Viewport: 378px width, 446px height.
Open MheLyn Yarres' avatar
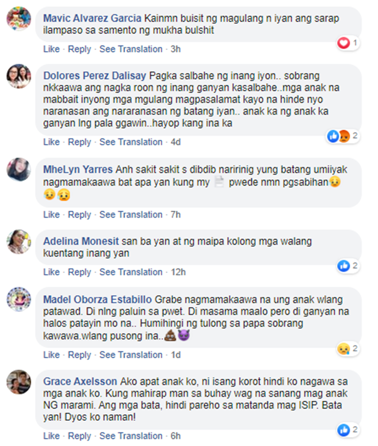coord(19,170)
